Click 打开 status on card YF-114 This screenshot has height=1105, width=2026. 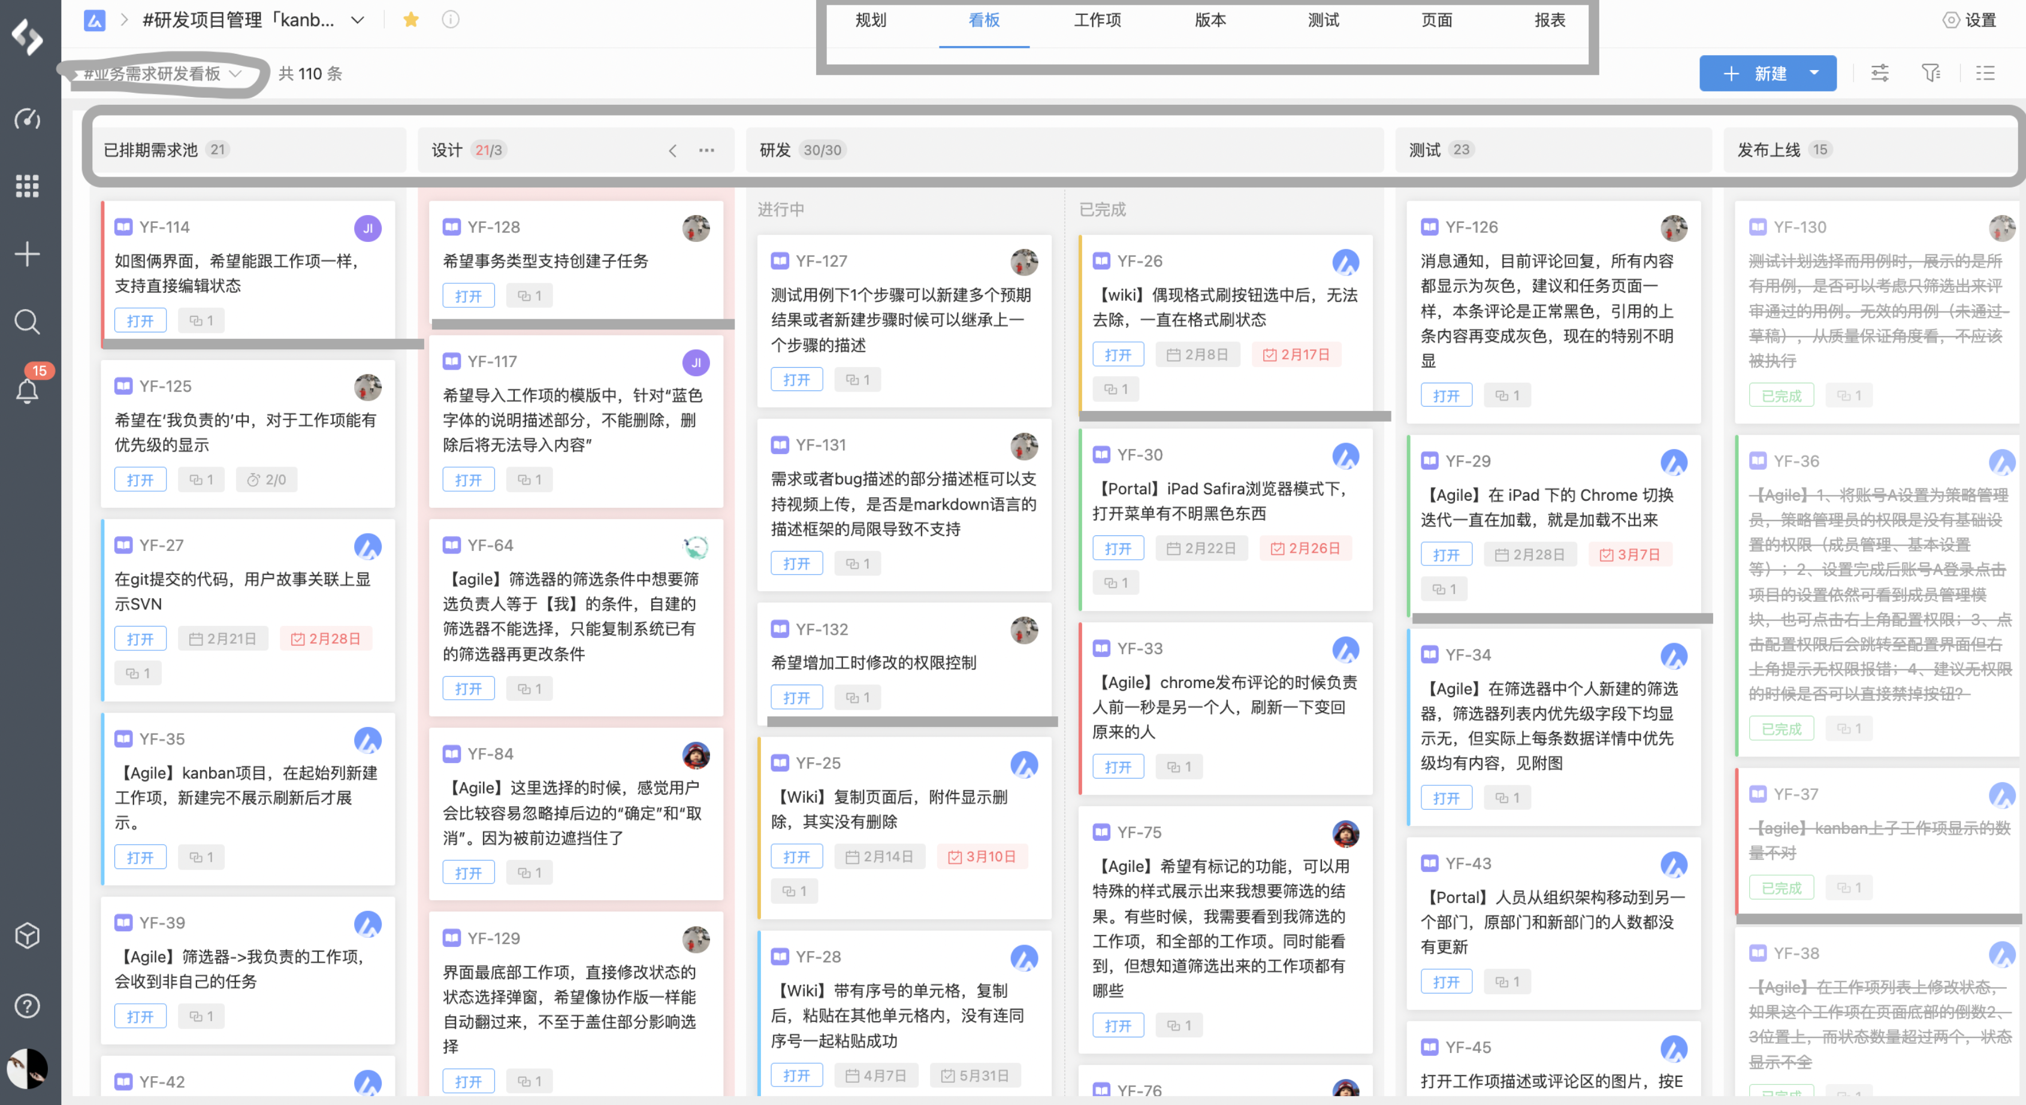pyautogui.click(x=140, y=320)
